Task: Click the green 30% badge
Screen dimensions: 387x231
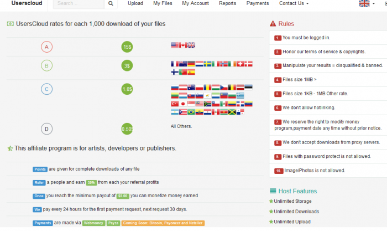Action: 91,182
